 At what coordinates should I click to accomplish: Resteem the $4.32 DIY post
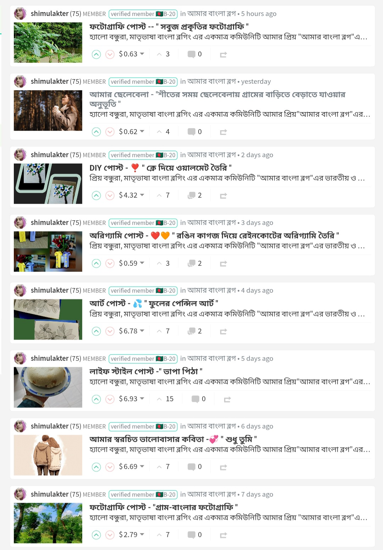point(223,196)
